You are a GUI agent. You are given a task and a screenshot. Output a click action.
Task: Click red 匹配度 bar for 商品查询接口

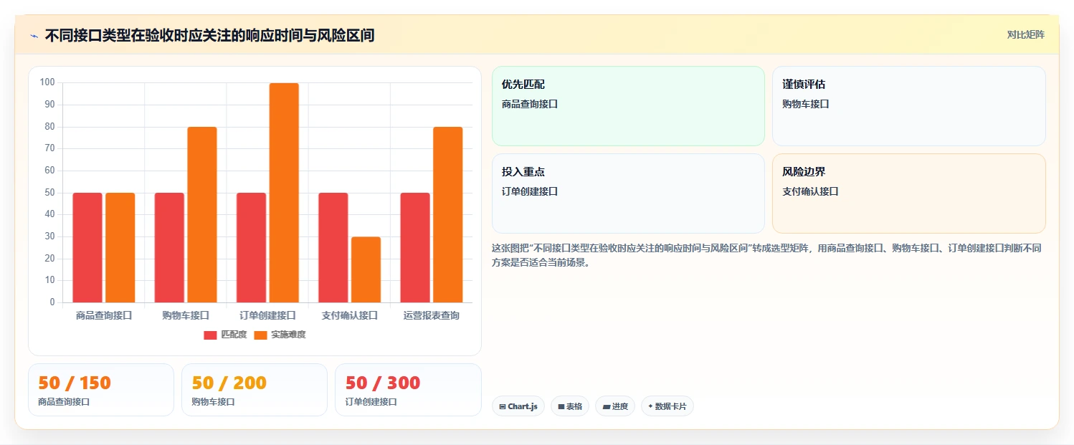(87, 247)
